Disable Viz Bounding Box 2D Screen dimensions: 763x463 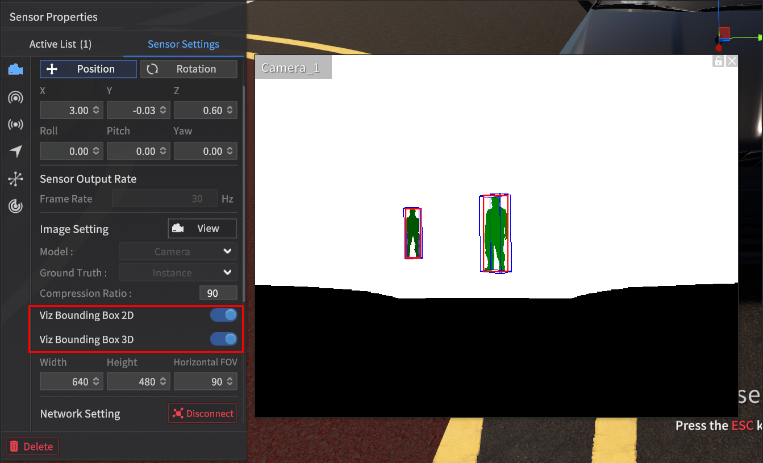[x=223, y=315]
